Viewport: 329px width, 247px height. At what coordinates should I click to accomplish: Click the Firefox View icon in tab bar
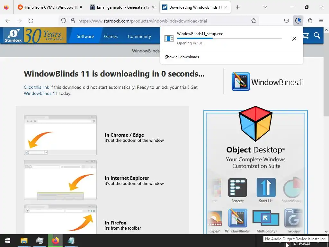[6, 7]
